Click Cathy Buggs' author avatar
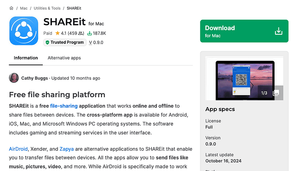 (14, 78)
